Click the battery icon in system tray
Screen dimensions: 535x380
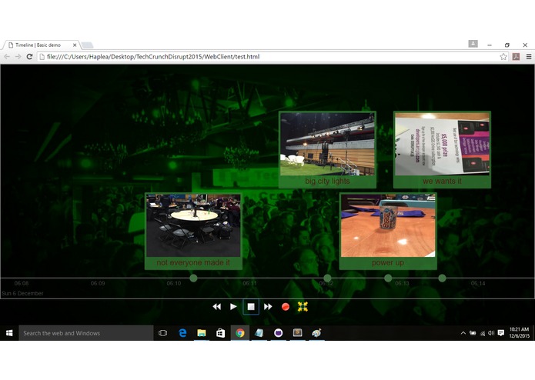pos(473,333)
